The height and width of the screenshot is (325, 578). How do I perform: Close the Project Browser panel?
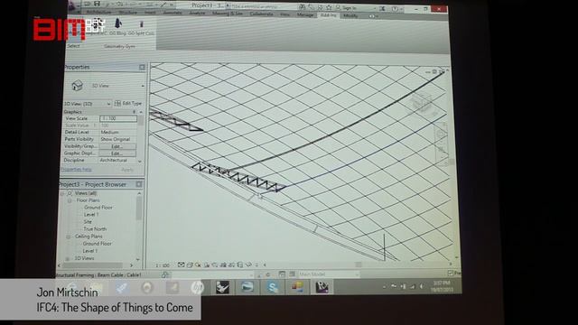click(138, 184)
